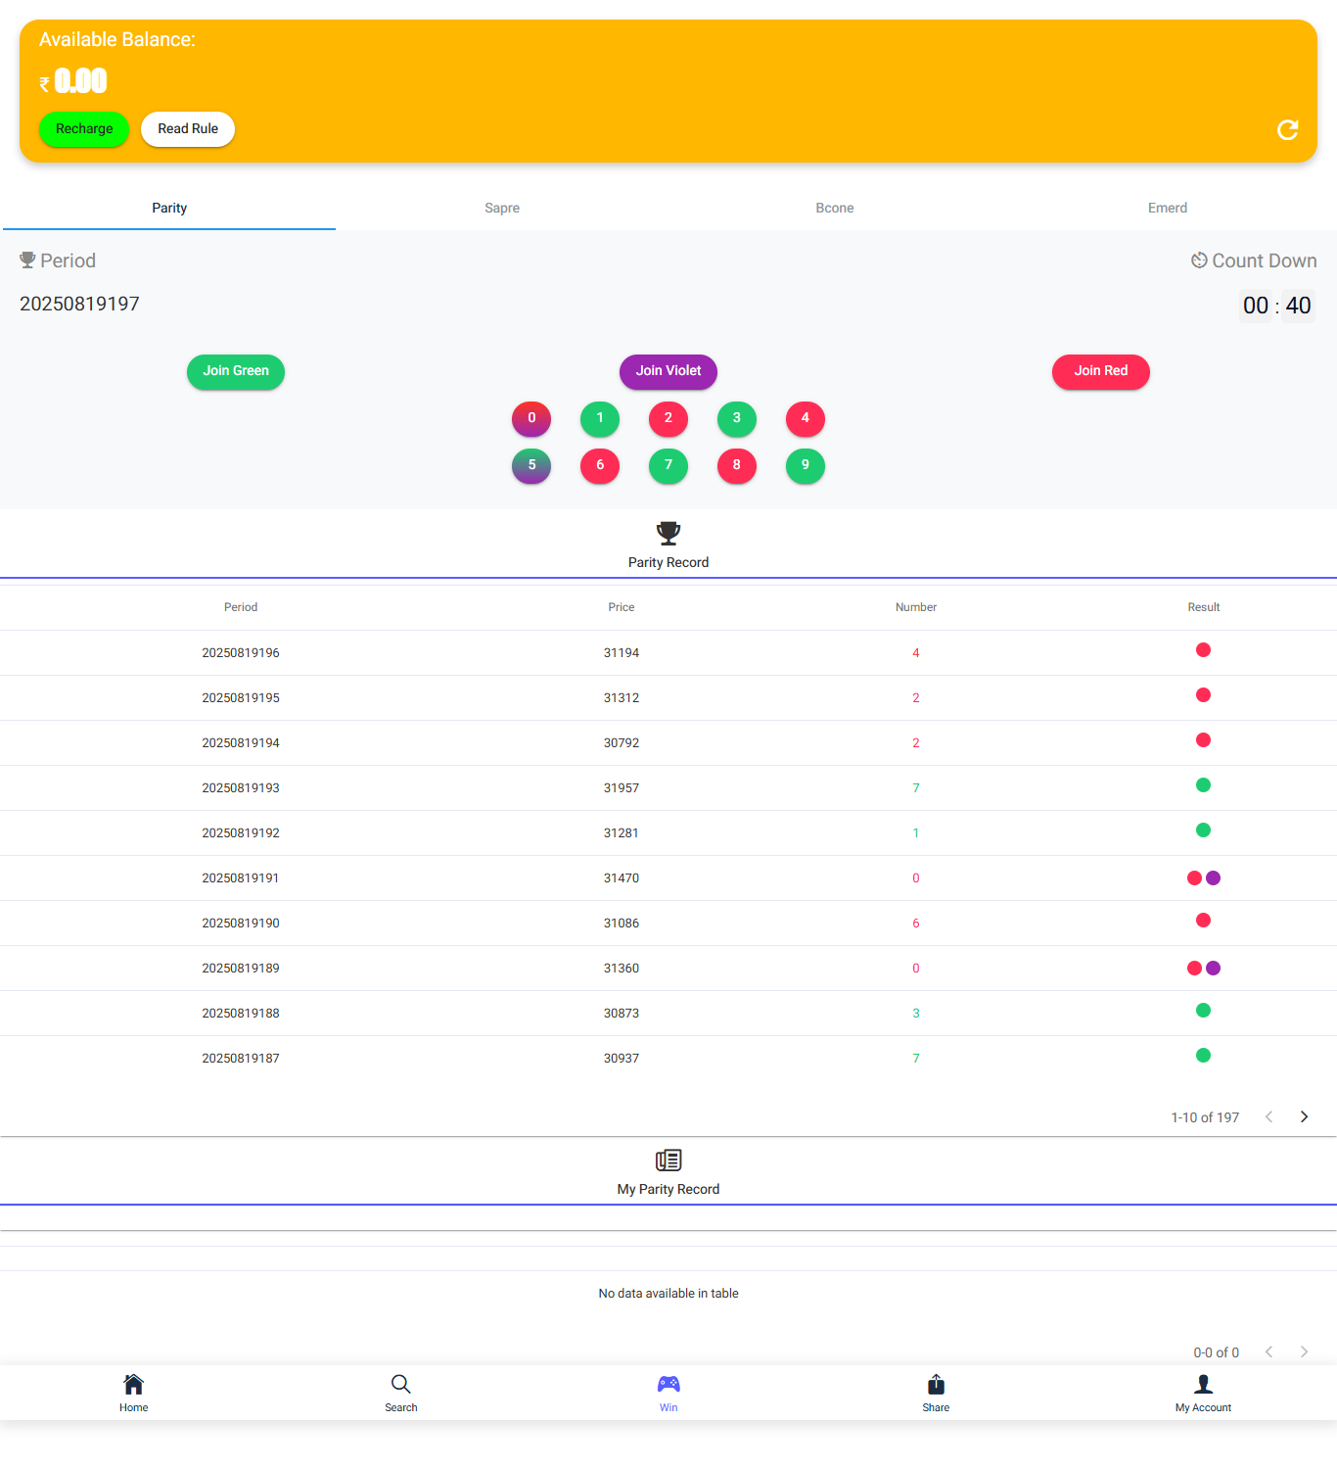Click the Join Green button

coord(236,372)
